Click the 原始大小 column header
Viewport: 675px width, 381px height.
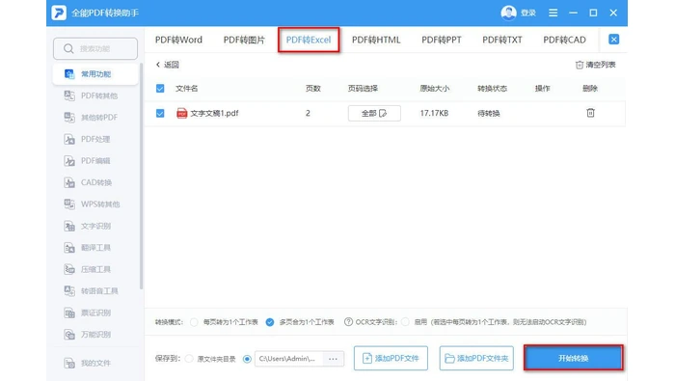[x=434, y=89]
